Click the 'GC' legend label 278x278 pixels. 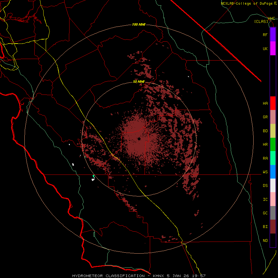265,213
